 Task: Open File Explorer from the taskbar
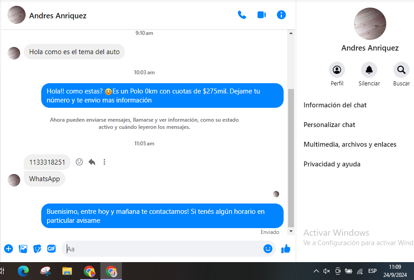point(67,271)
